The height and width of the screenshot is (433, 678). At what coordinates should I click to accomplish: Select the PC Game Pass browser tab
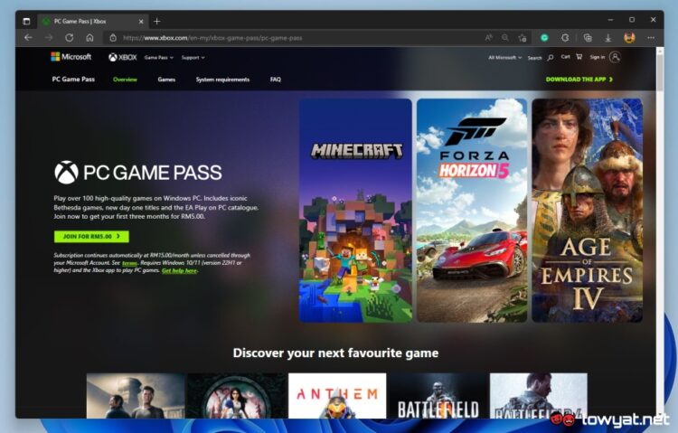pyautogui.click(x=93, y=21)
